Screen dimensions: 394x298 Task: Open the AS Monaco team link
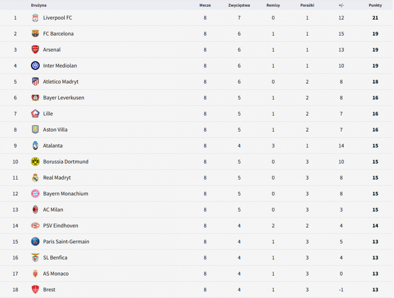click(x=56, y=274)
